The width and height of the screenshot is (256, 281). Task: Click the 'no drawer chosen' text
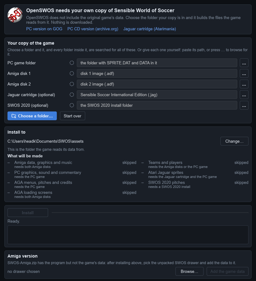[x=23, y=272]
